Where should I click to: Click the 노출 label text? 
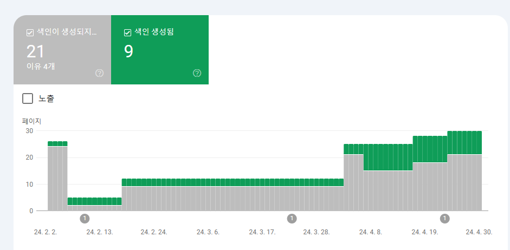click(x=46, y=98)
